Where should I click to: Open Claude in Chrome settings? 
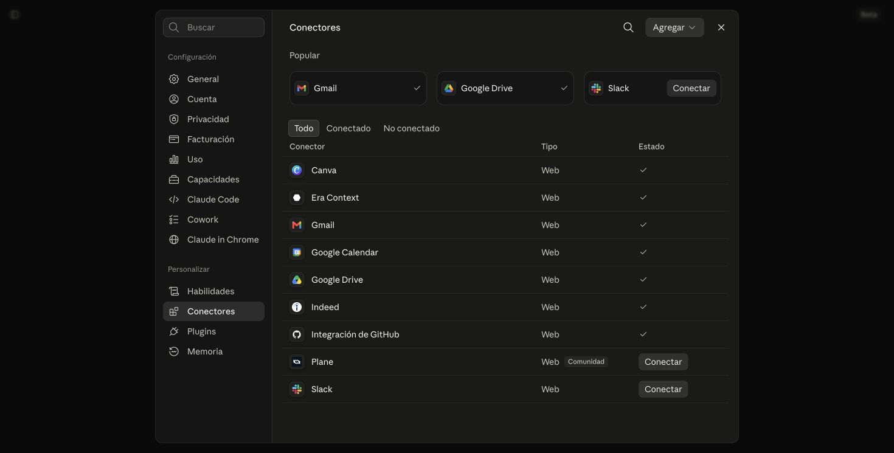(x=213, y=240)
